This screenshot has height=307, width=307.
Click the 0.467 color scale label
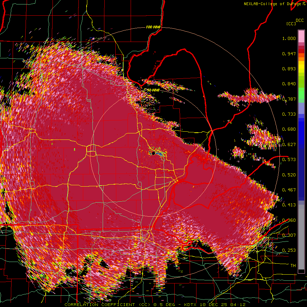(289, 190)
